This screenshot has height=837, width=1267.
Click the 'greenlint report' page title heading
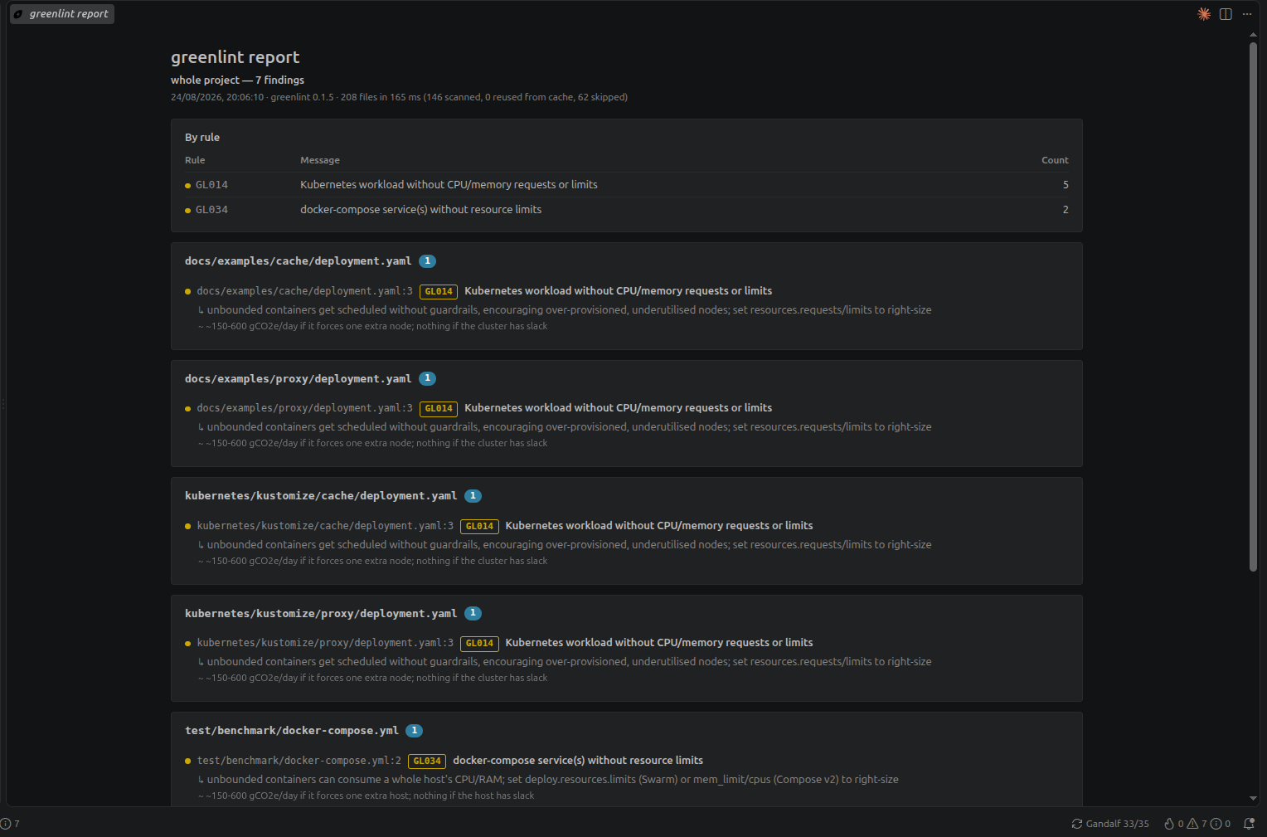[235, 57]
